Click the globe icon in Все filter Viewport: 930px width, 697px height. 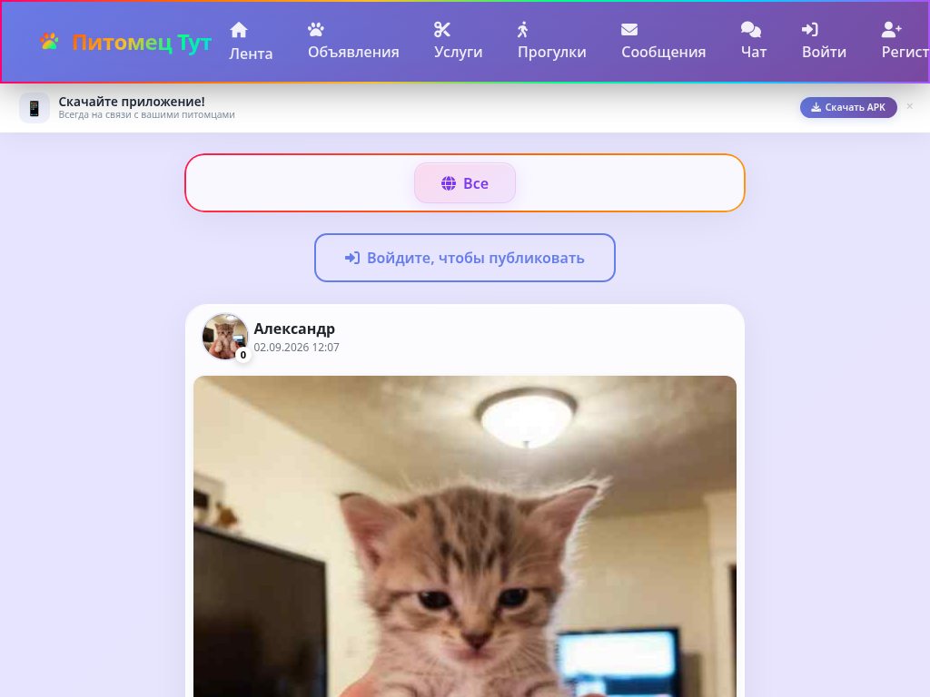click(x=449, y=183)
